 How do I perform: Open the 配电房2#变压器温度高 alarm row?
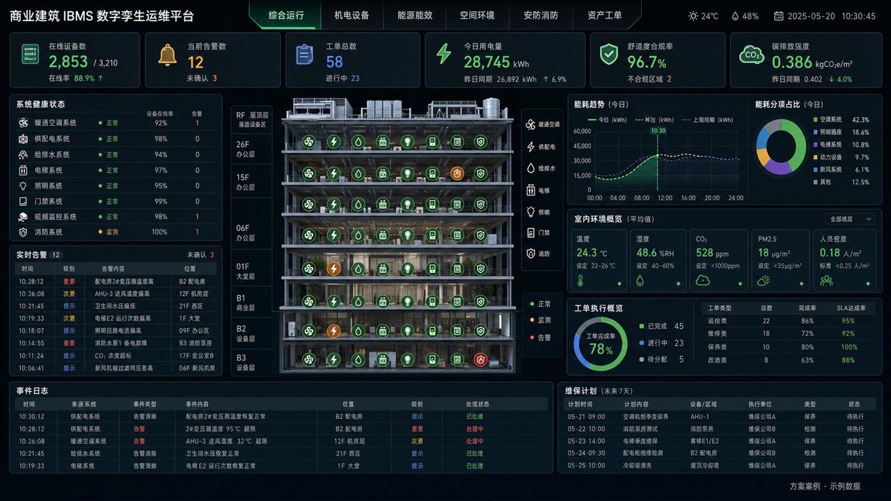[116, 281]
